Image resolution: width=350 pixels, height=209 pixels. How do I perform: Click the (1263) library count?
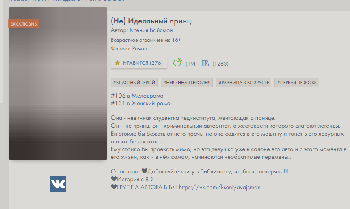click(220, 64)
